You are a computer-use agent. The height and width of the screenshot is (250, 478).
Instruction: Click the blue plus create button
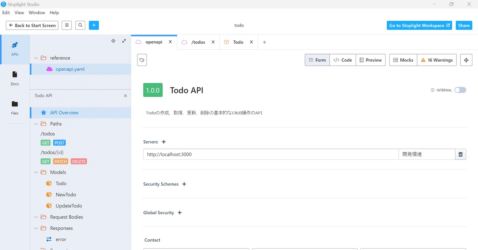pos(94,25)
